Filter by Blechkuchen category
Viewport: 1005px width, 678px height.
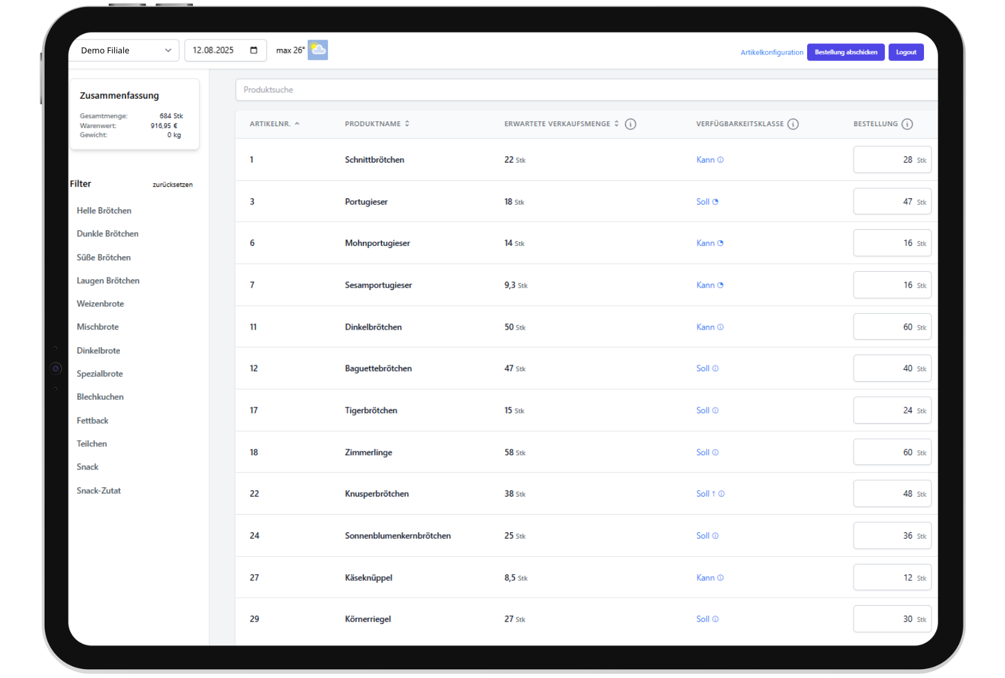click(x=100, y=397)
